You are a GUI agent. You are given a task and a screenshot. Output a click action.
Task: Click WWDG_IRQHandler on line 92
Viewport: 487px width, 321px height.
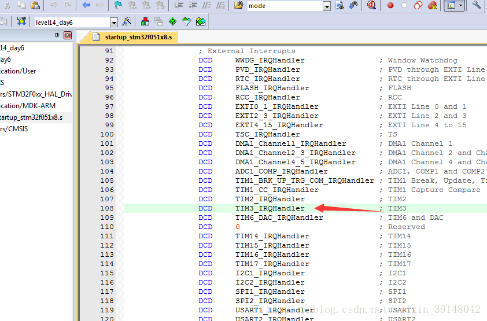coord(270,60)
